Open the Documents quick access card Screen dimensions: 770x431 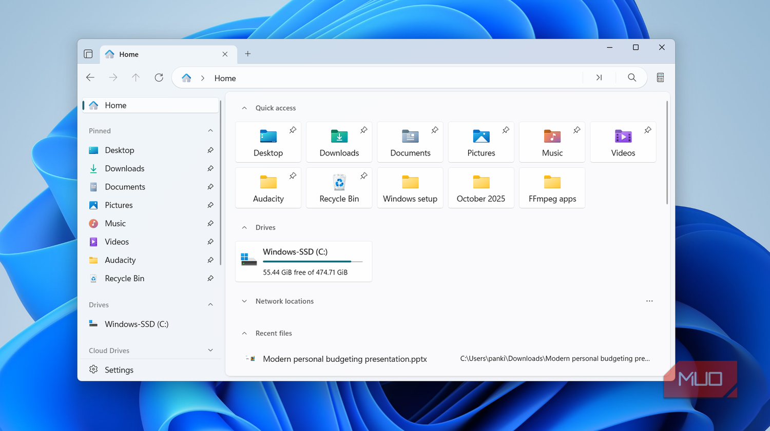pyautogui.click(x=410, y=142)
